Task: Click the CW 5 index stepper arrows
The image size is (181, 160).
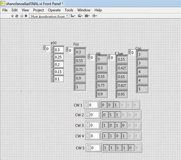Action: pyautogui.click(x=88, y=147)
